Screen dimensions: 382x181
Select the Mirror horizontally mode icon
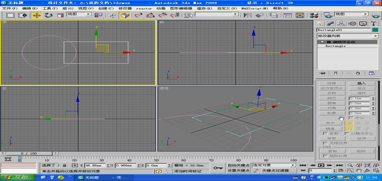click(349, 129)
